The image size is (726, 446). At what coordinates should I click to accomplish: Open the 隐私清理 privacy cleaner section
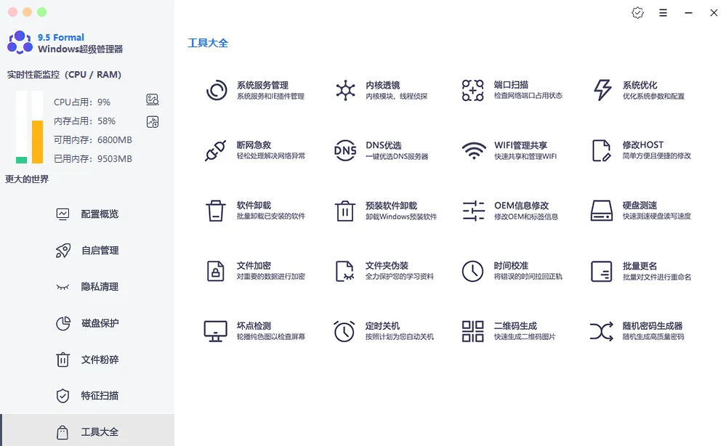87,286
